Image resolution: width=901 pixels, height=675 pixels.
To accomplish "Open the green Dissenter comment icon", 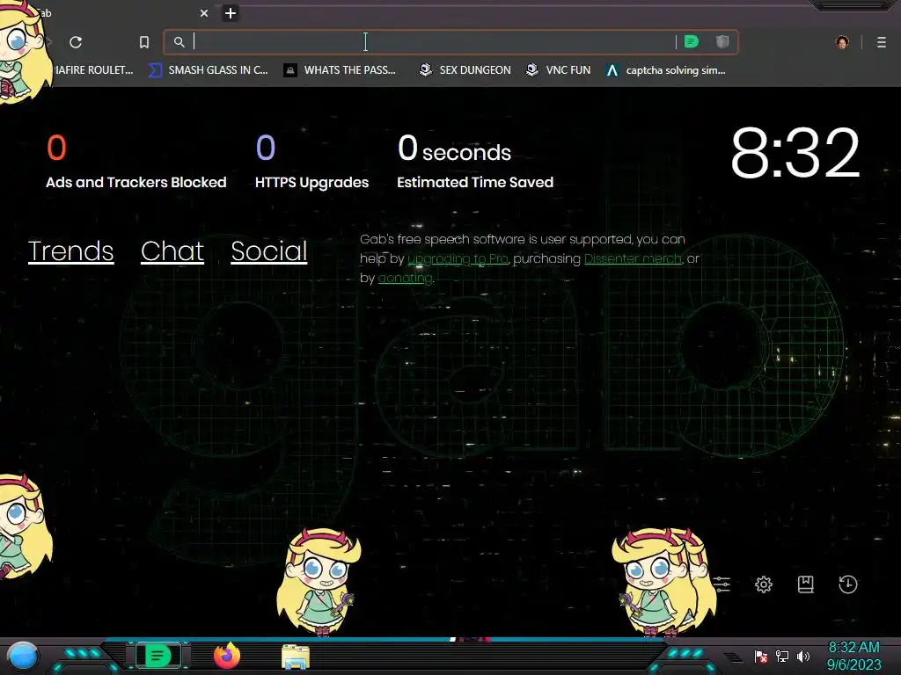I will click(692, 41).
